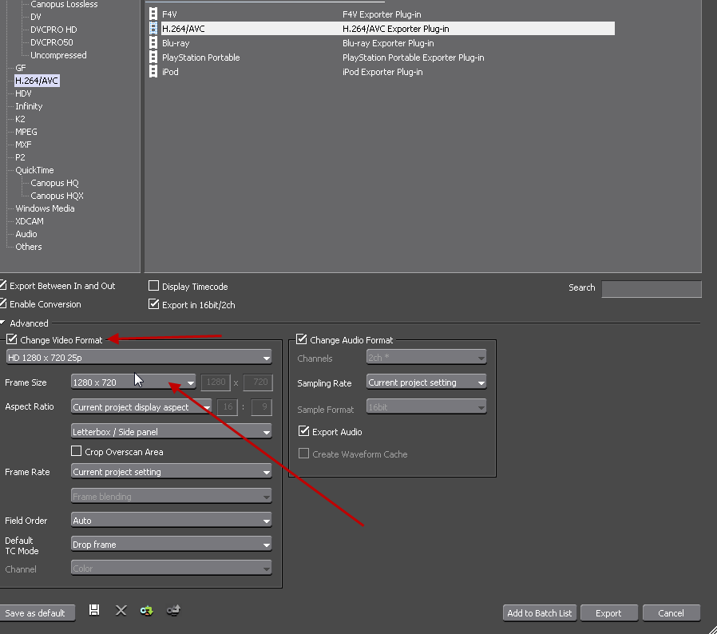Uncheck the Change Video Format checkbox

12,340
